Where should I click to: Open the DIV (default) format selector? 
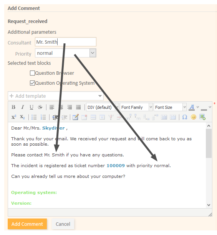click(103, 107)
